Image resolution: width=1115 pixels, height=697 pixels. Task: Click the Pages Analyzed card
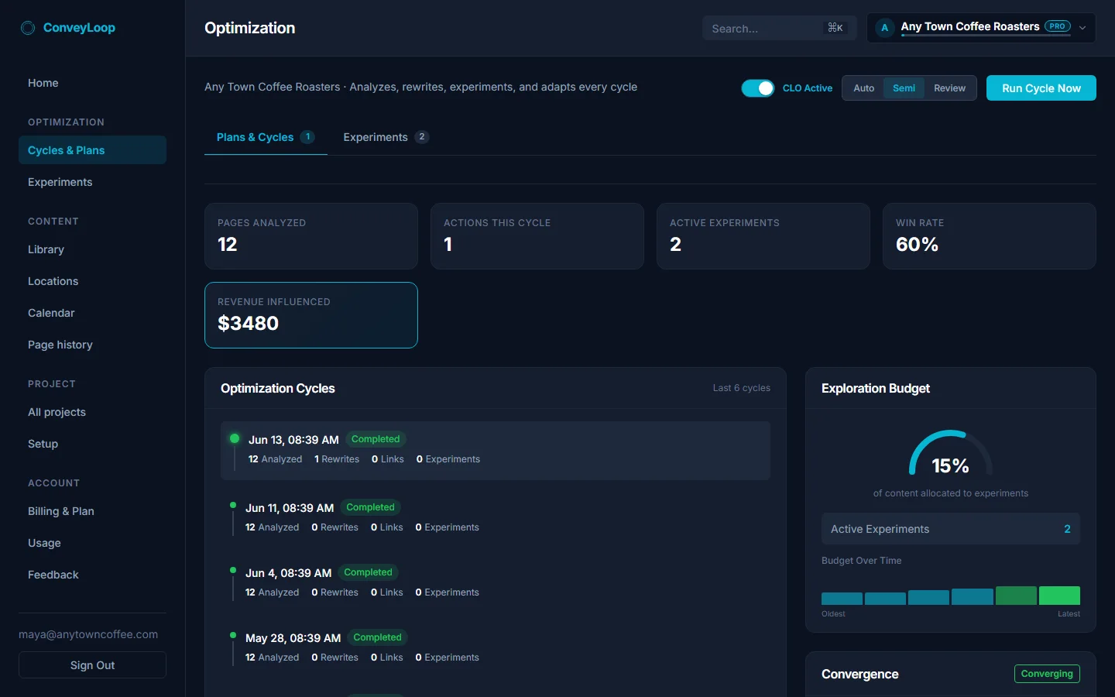click(311, 236)
